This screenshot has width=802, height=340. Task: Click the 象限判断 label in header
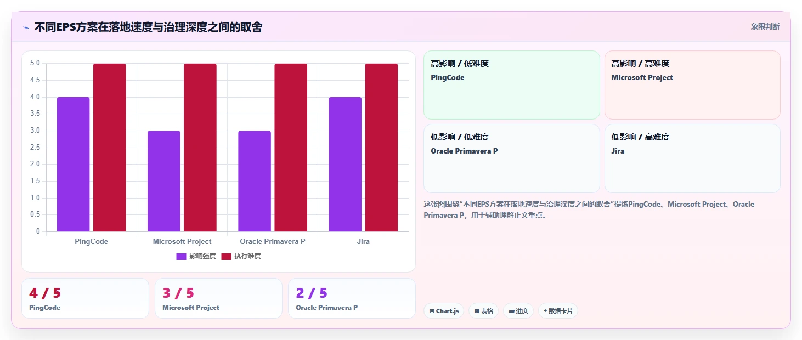pos(765,26)
